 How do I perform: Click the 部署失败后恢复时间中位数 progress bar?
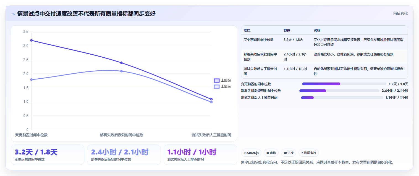[x=339, y=91]
